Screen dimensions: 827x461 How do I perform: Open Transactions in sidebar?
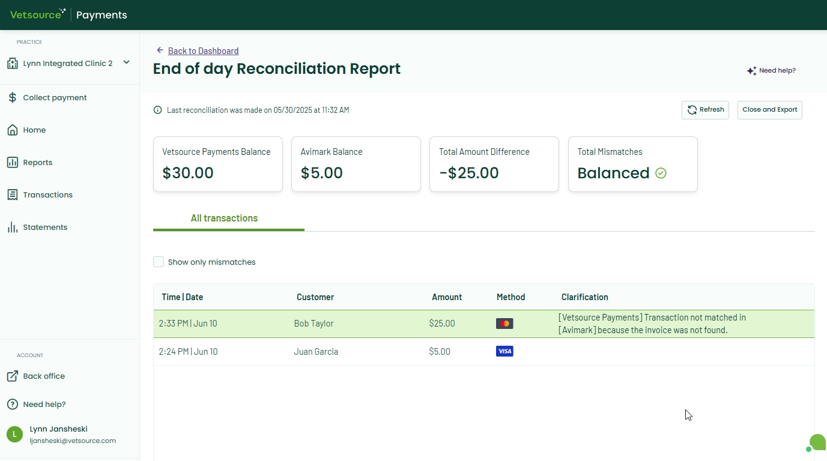point(47,194)
